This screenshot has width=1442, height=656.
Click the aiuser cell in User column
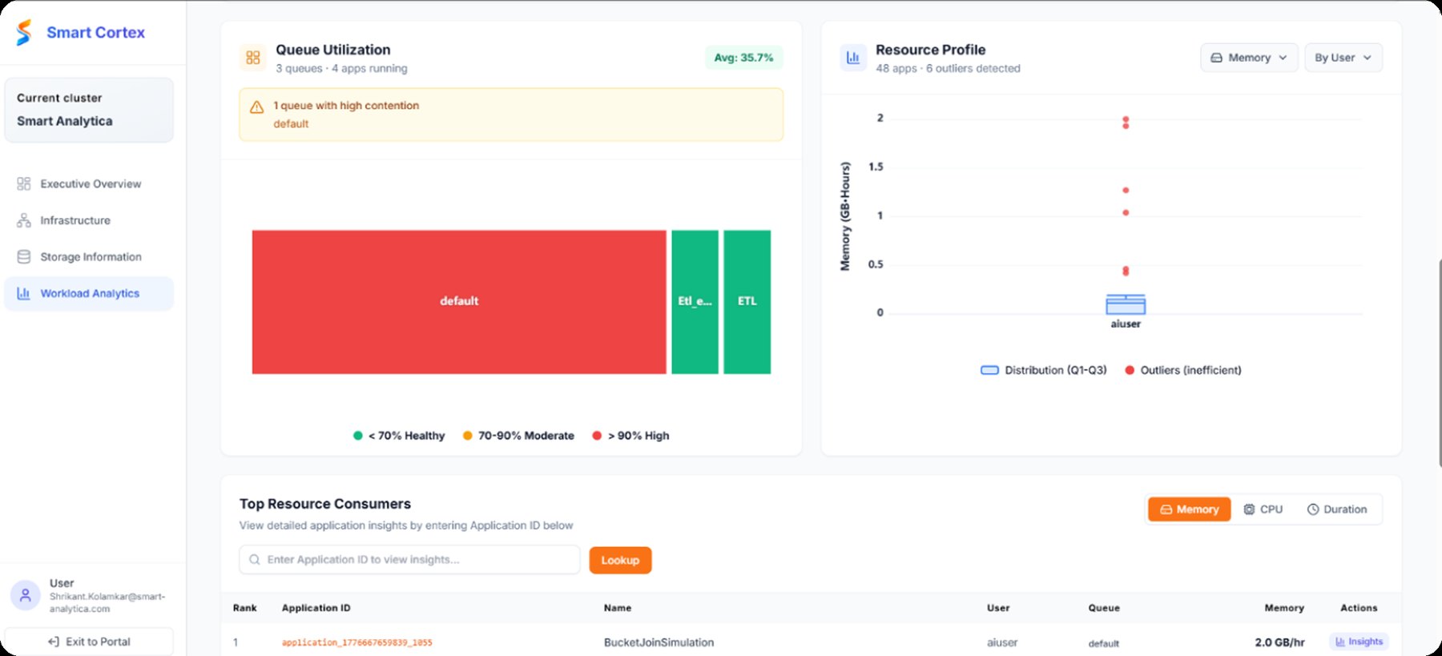(1002, 642)
